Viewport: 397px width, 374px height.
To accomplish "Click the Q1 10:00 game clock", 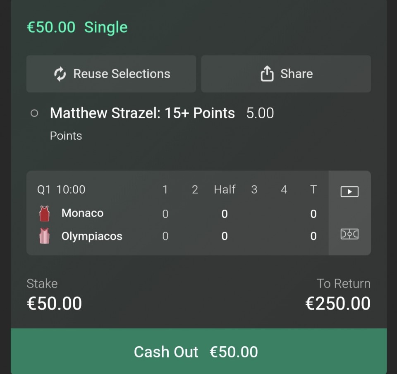I will 61,189.
